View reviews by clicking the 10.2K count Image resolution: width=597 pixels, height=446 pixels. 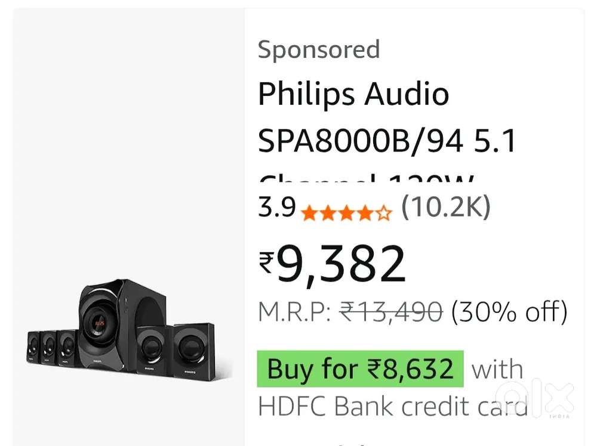point(446,208)
